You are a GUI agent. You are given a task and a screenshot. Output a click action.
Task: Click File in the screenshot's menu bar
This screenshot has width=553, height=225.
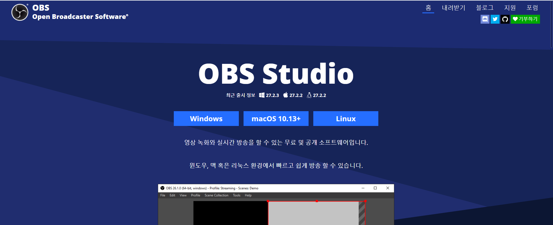(163, 195)
